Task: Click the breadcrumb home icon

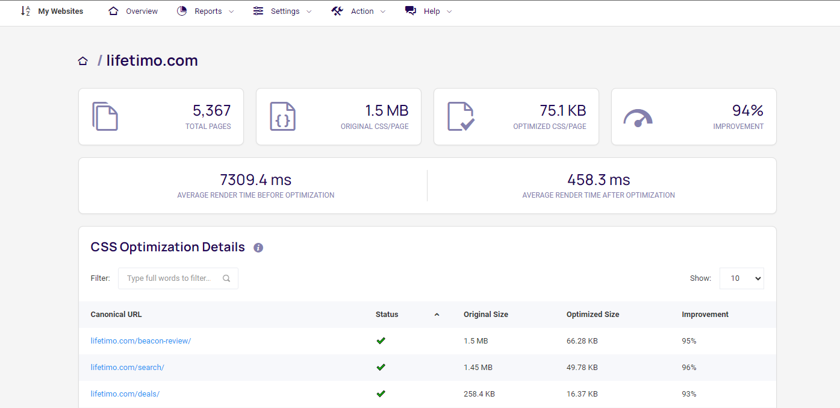Action: click(x=82, y=60)
